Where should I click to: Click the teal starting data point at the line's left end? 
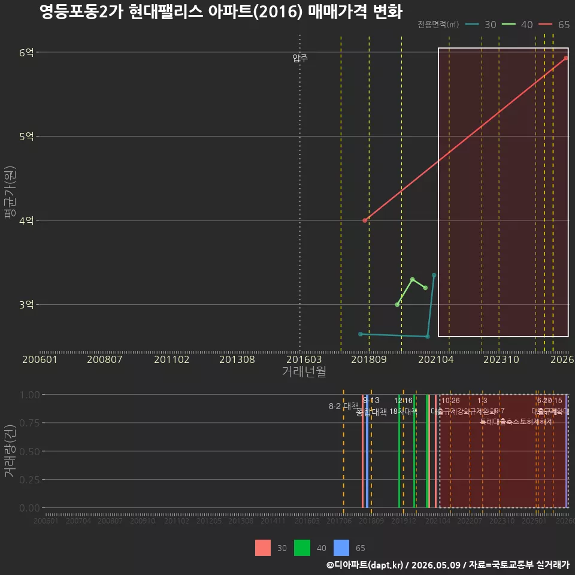point(361,334)
